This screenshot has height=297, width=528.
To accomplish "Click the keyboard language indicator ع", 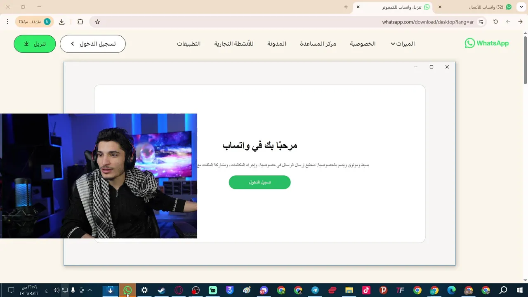I will point(46,290).
